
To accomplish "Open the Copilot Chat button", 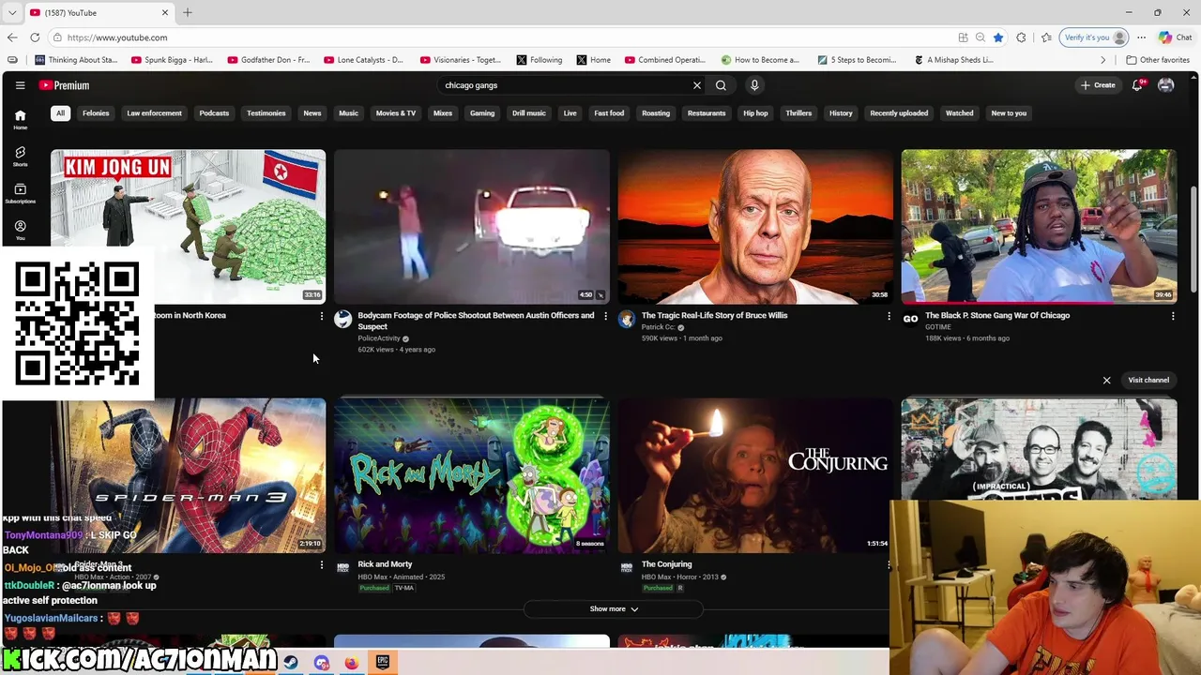I will click(x=1175, y=37).
